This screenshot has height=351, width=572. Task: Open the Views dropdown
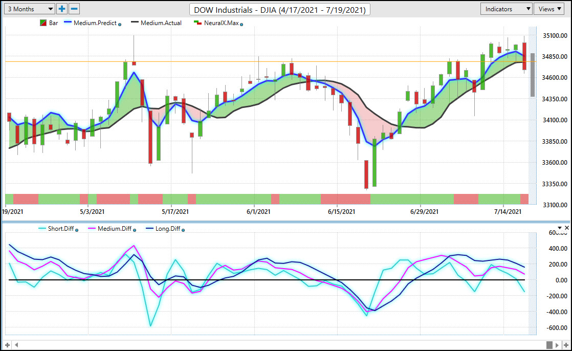[x=549, y=9]
